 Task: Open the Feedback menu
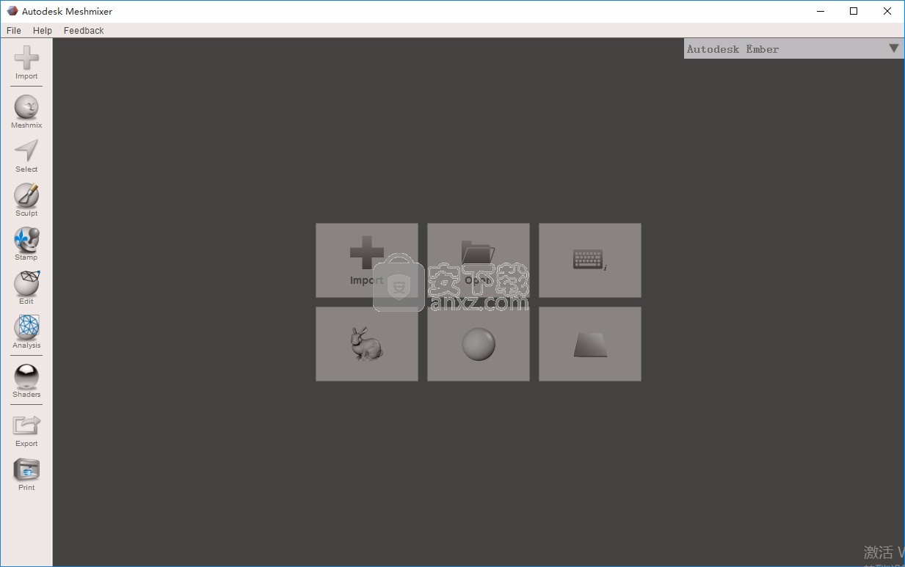coord(84,30)
